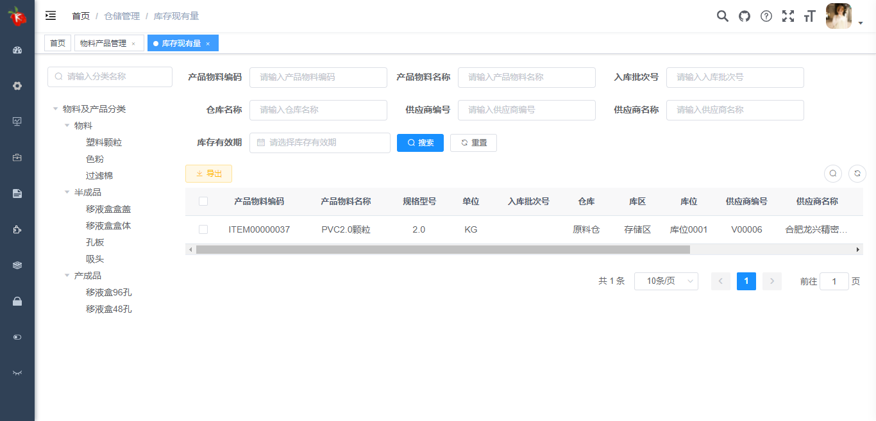Click the help question mark icon

pyautogui.click(x=766, y=17)
